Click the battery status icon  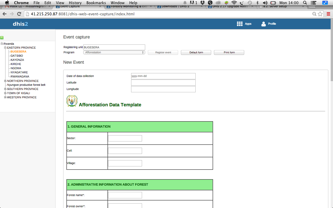pos(273,3)
